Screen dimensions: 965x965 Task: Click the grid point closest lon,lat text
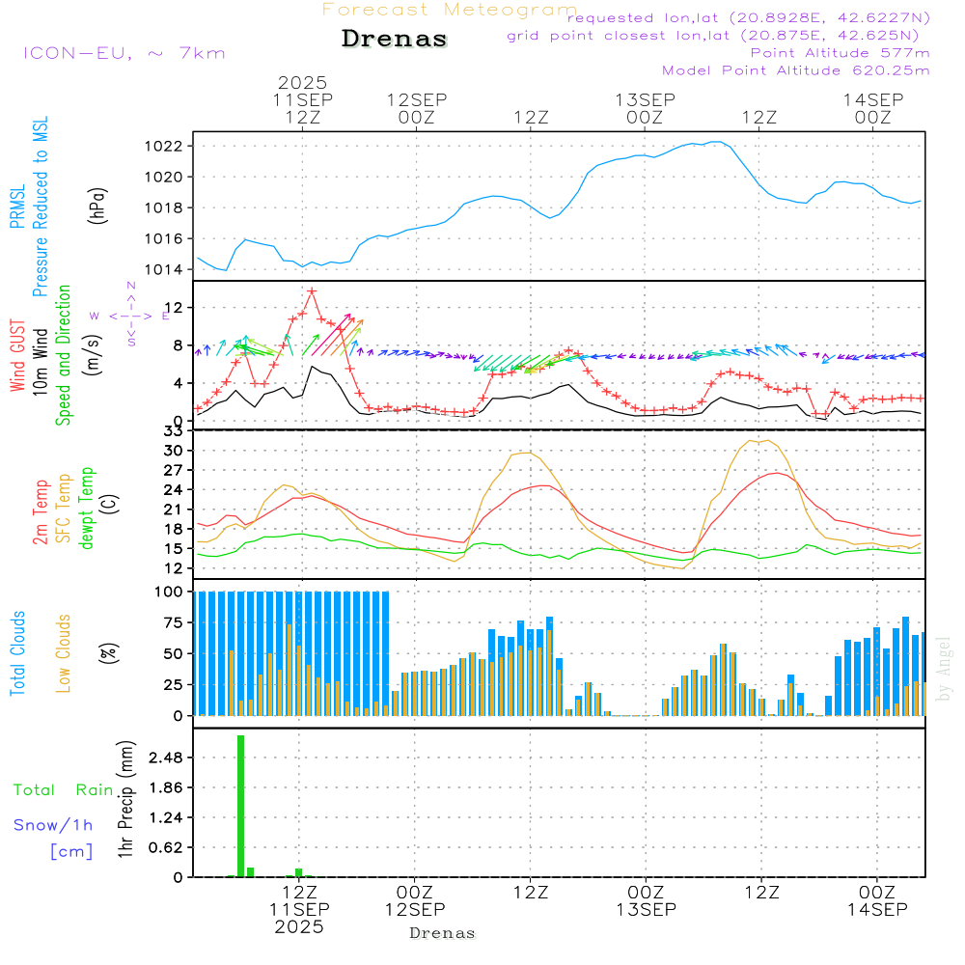[x=719, y=36]
